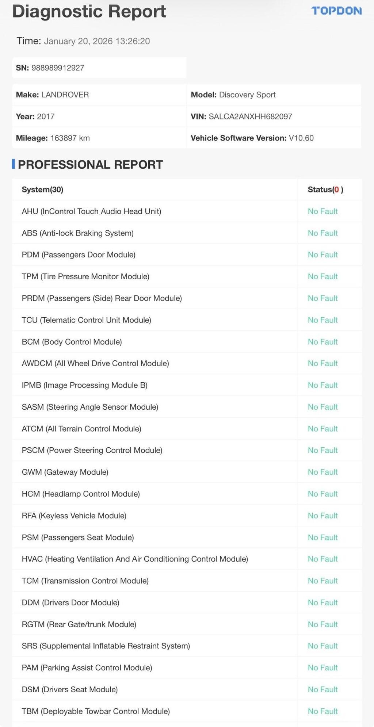Screen dimensions: 374x727
Task: Click No Fault status for AWDCM
Action: (x=323, y=363)
